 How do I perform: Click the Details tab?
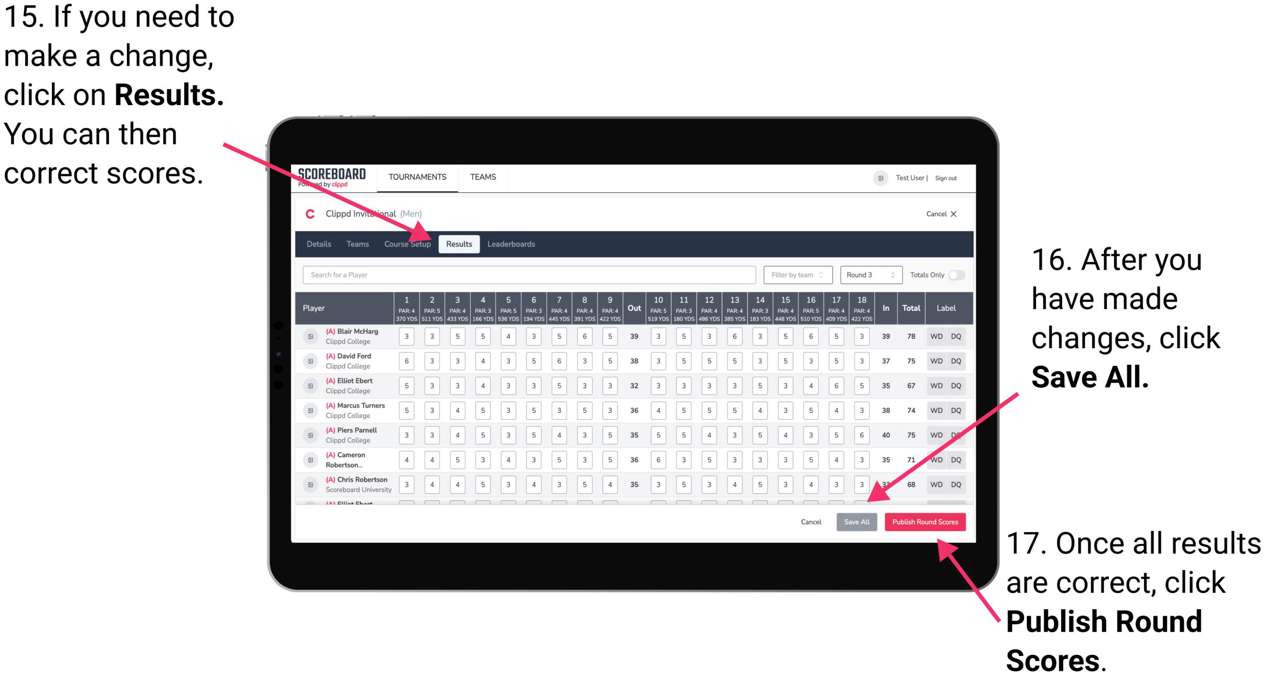point(320,243)
